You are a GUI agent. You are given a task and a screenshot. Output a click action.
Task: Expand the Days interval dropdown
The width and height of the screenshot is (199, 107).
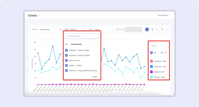point(104,29)
